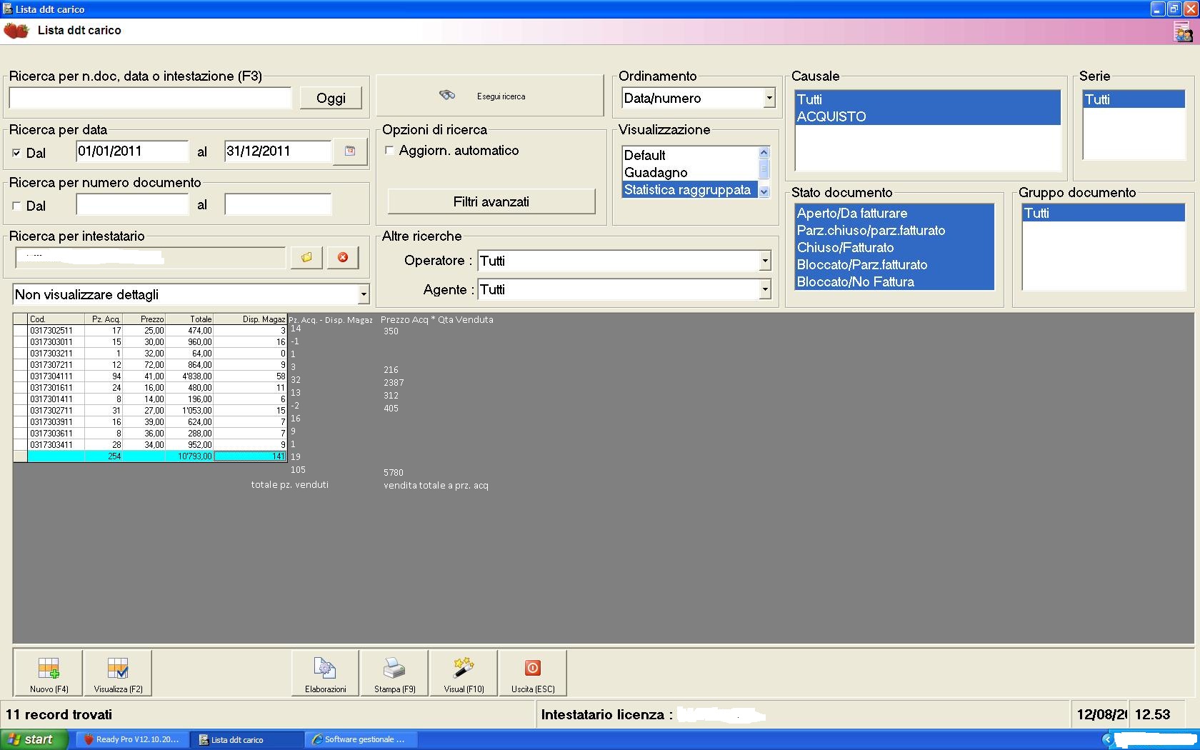Click the end date field 31/12/2011
The height and width of the screenshot is (750, 1200).
(x=278, y=151)
